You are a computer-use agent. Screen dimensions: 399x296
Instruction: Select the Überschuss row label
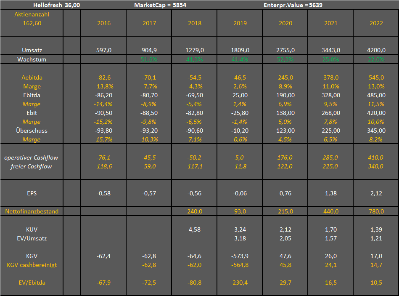tap(32, 131)
